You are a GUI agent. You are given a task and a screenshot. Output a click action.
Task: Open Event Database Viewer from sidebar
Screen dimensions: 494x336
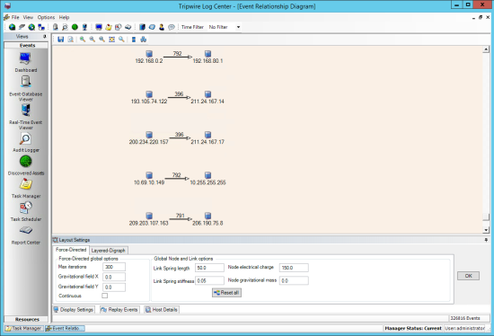[25, 88]
